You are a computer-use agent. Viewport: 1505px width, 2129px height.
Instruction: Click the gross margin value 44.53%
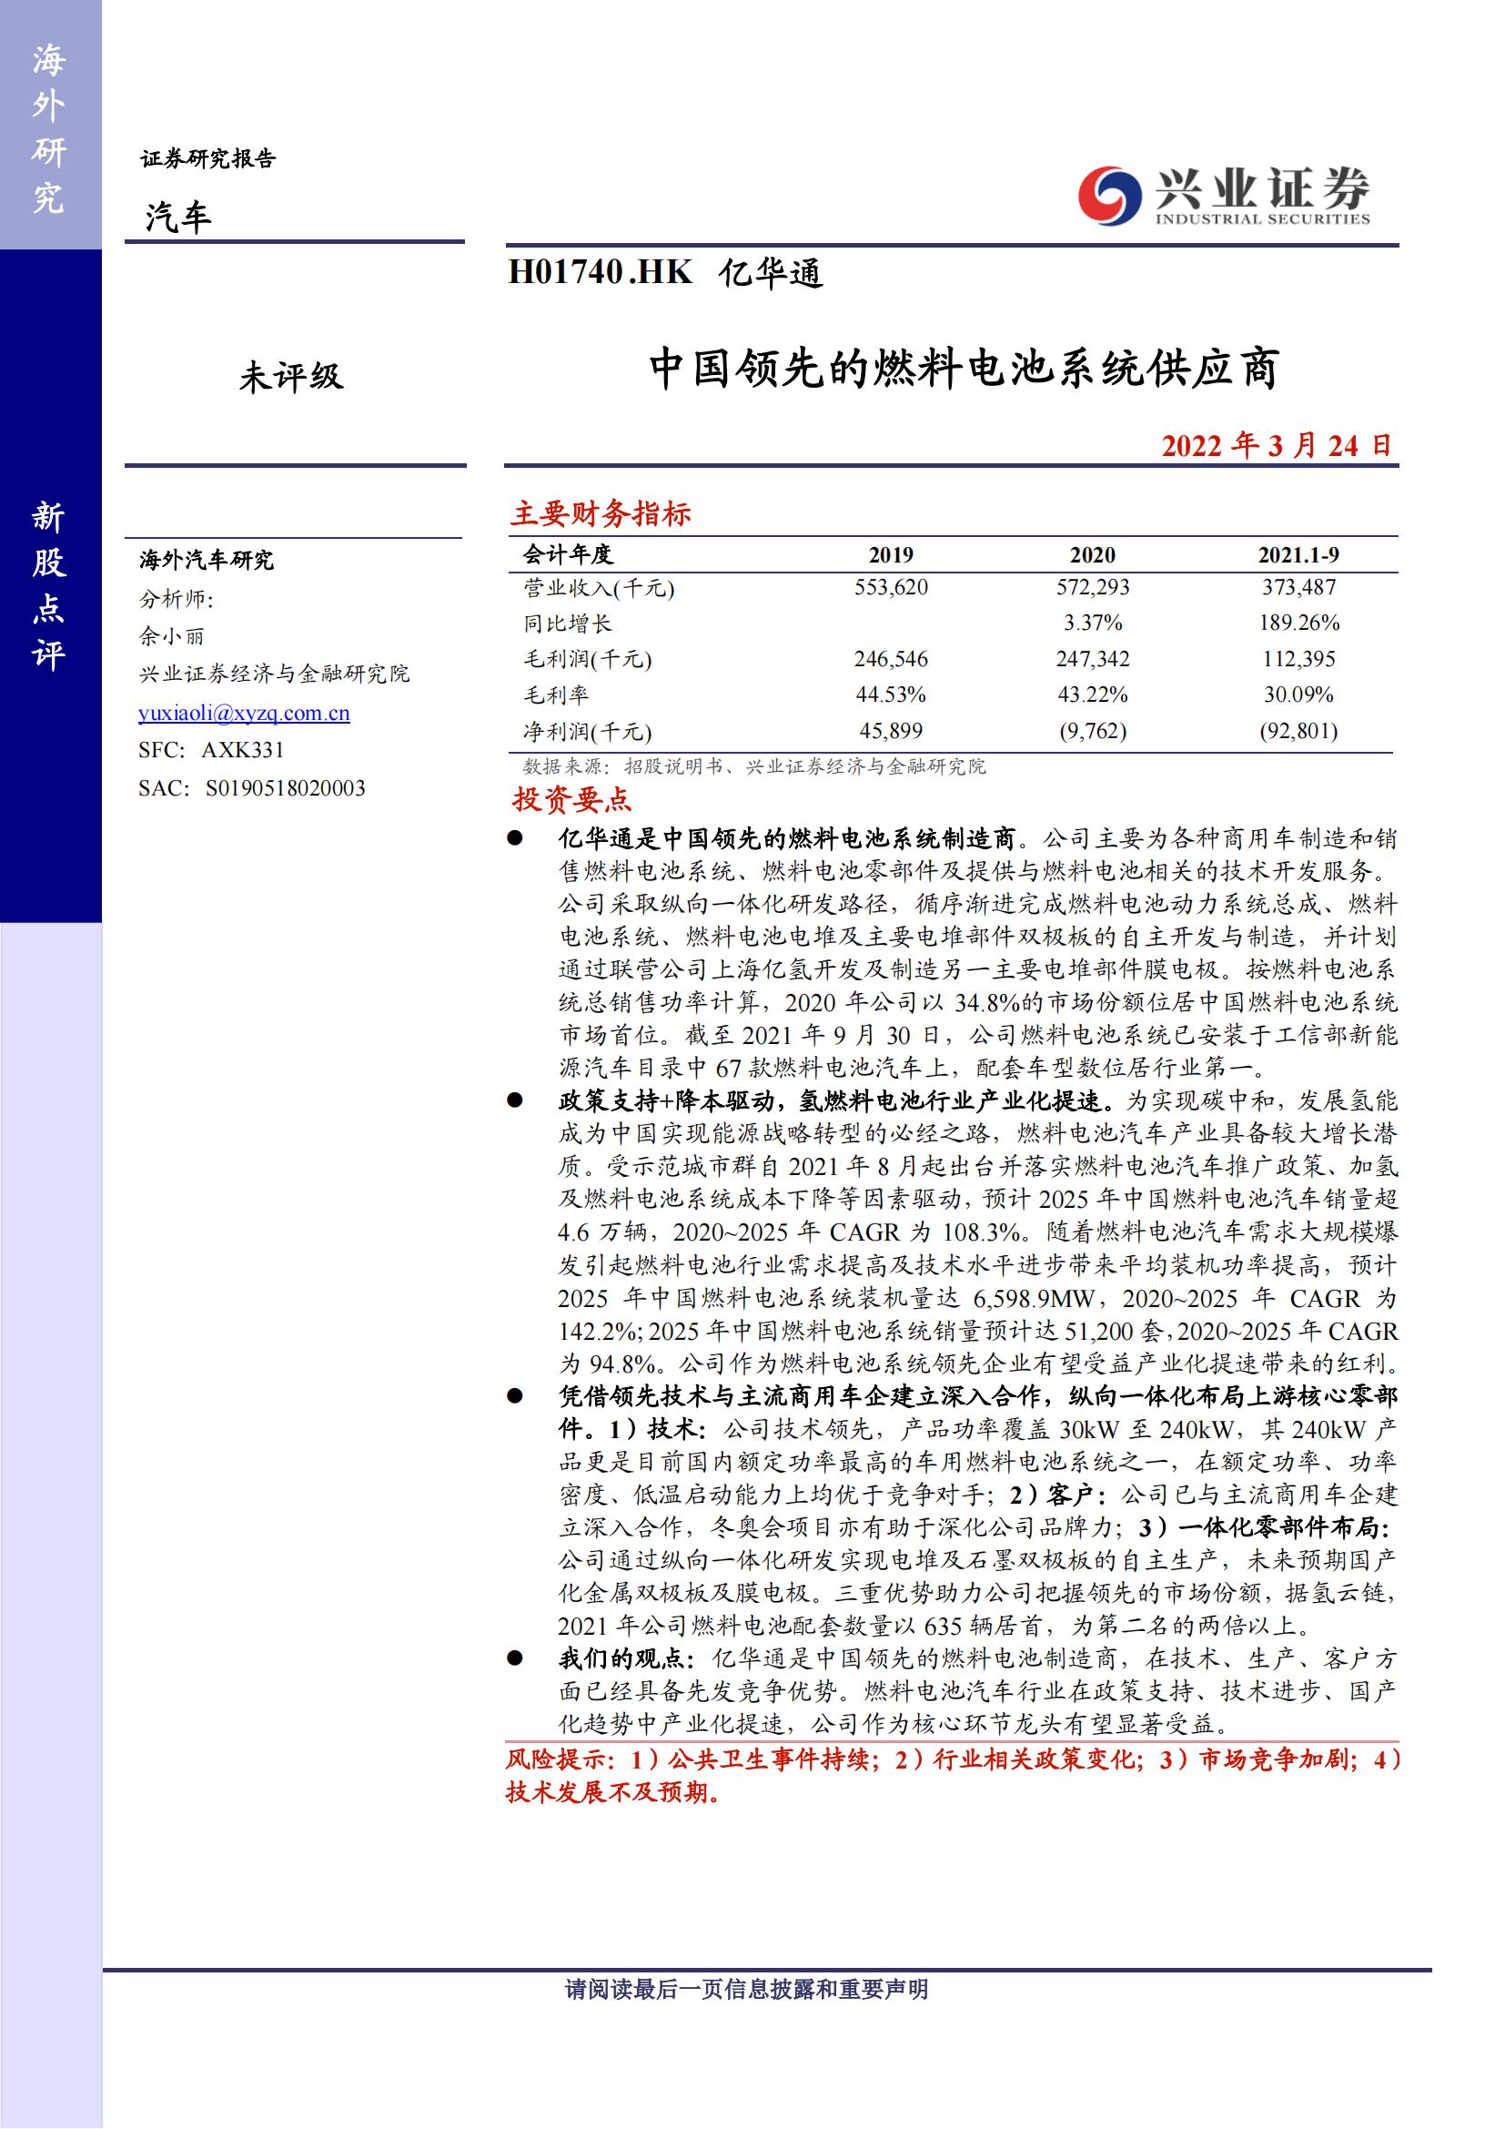891,694
